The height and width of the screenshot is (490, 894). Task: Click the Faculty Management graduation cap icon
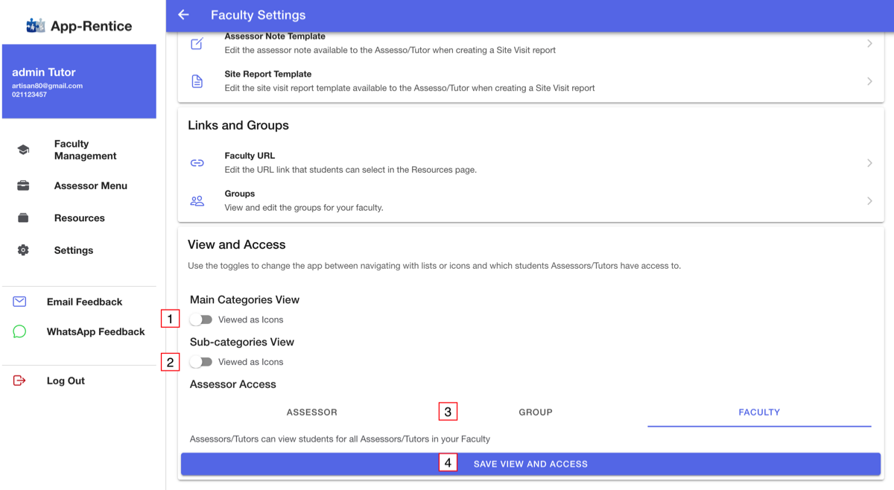tap(23, 150)
